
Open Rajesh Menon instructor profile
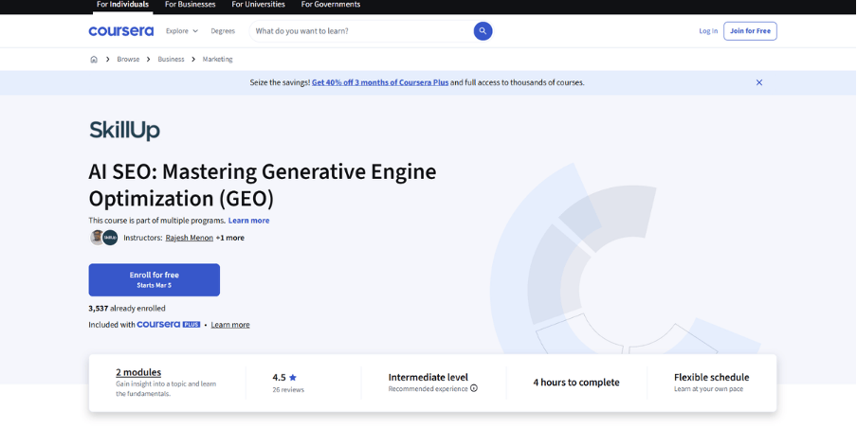click(x=189, y=238)
